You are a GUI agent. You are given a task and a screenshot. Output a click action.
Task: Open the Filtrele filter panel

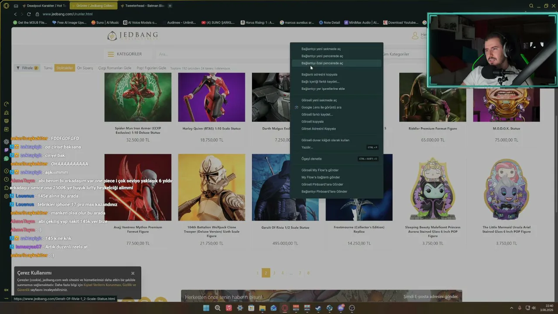[27, 68]
